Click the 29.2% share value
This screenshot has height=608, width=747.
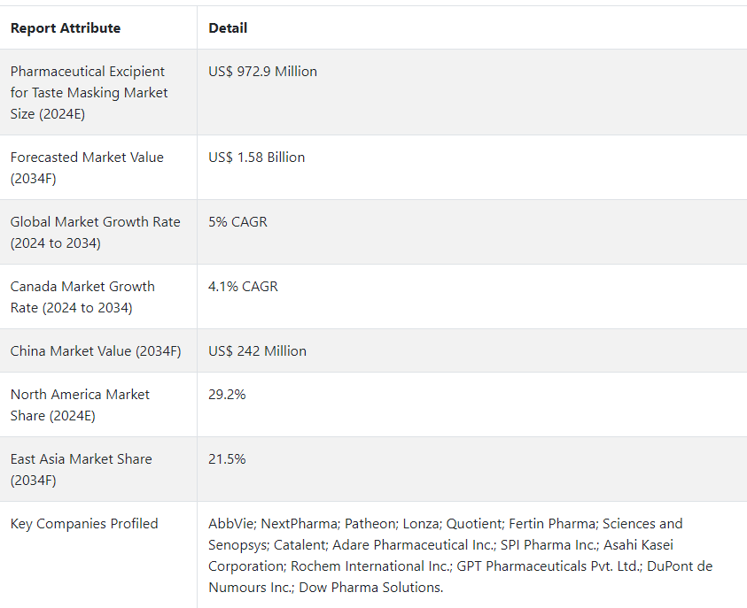point(227,395)
